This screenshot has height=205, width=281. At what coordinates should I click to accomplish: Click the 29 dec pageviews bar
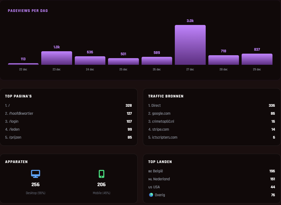[x=257, y=59]
